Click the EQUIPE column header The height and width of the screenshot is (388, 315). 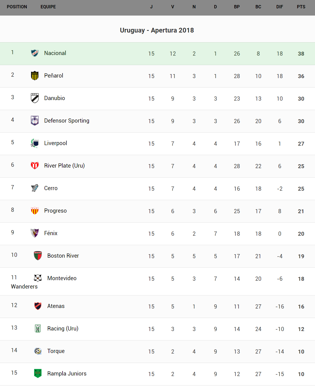coord(48,7)
